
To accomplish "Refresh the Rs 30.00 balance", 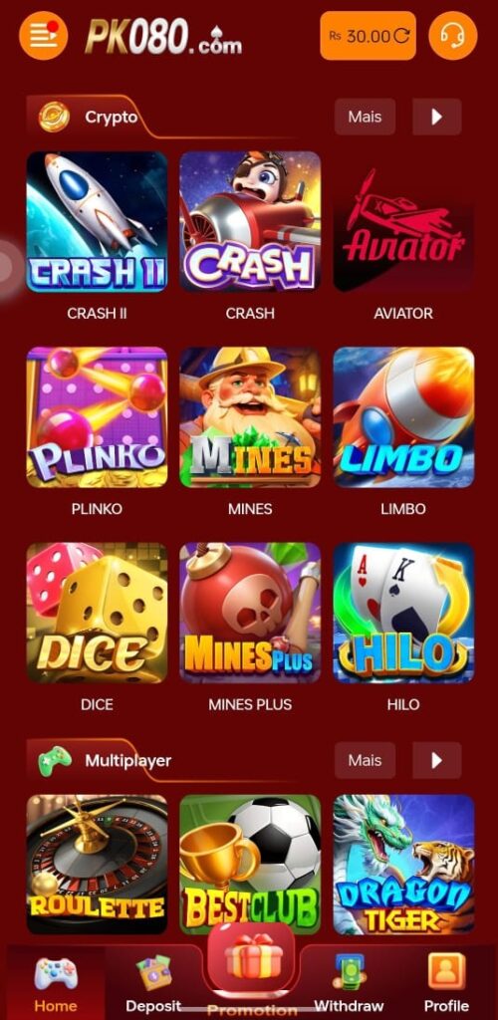I will (x=401, y=36).
